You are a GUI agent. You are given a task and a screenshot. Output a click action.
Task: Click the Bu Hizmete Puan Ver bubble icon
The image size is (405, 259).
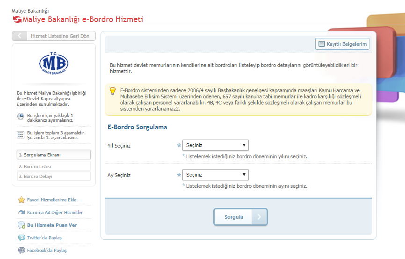pyautogui.click(x=22, y=225)
